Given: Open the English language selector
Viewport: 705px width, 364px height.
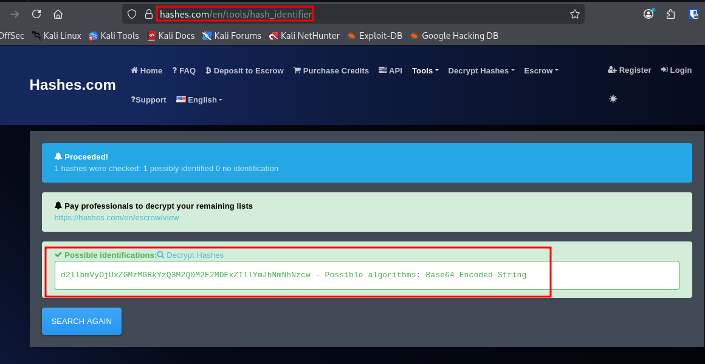Looking at the screenshot, I should pos(199,100).
